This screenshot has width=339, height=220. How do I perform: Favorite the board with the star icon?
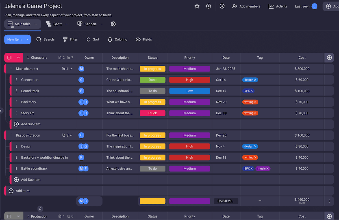pos(197,6)
